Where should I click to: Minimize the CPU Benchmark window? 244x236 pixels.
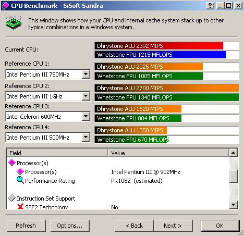tap(220, 6)
